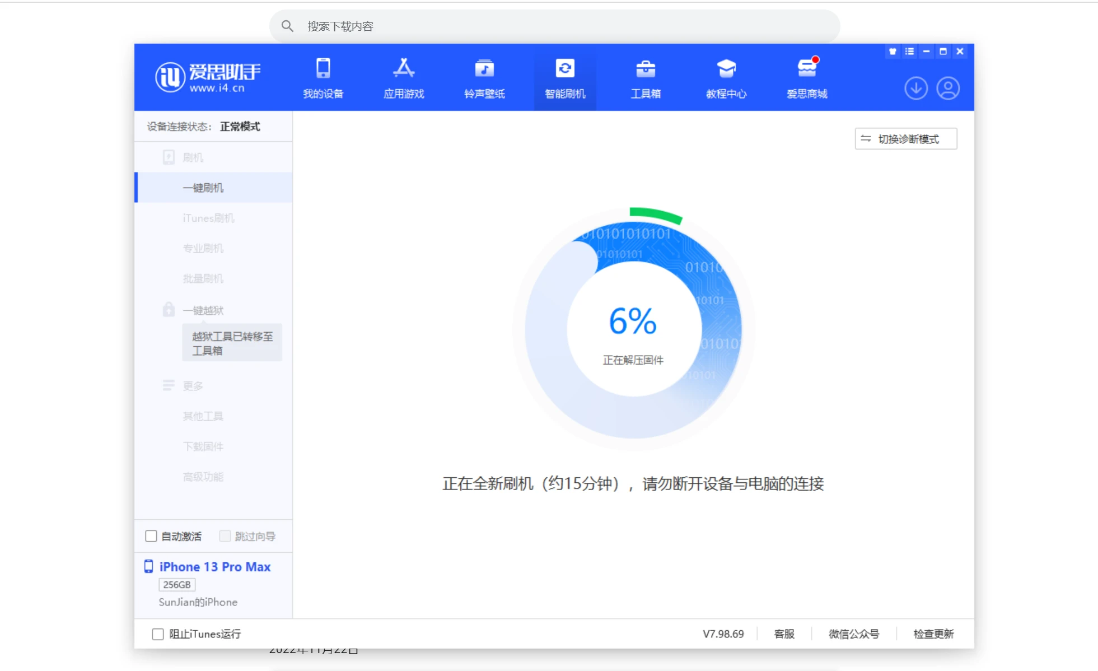The width and height of the screenshot is (1098, 671).
Task: Open 工具箱 toolbox icon
Action: [646, 69]
